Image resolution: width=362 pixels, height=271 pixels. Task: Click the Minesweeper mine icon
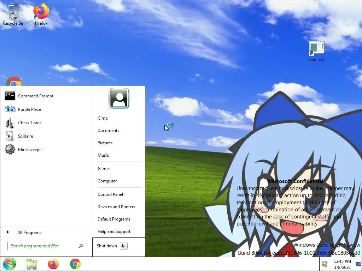click(x=10, y=149)
